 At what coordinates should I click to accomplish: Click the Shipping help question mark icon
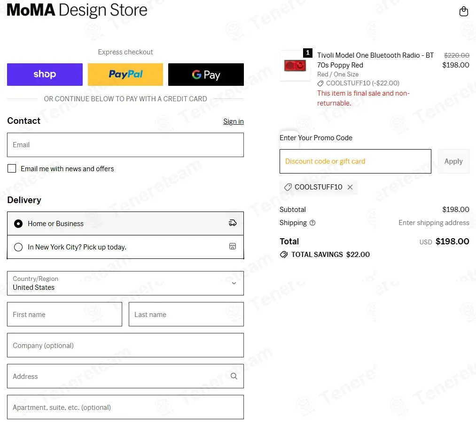pos(312,223)
